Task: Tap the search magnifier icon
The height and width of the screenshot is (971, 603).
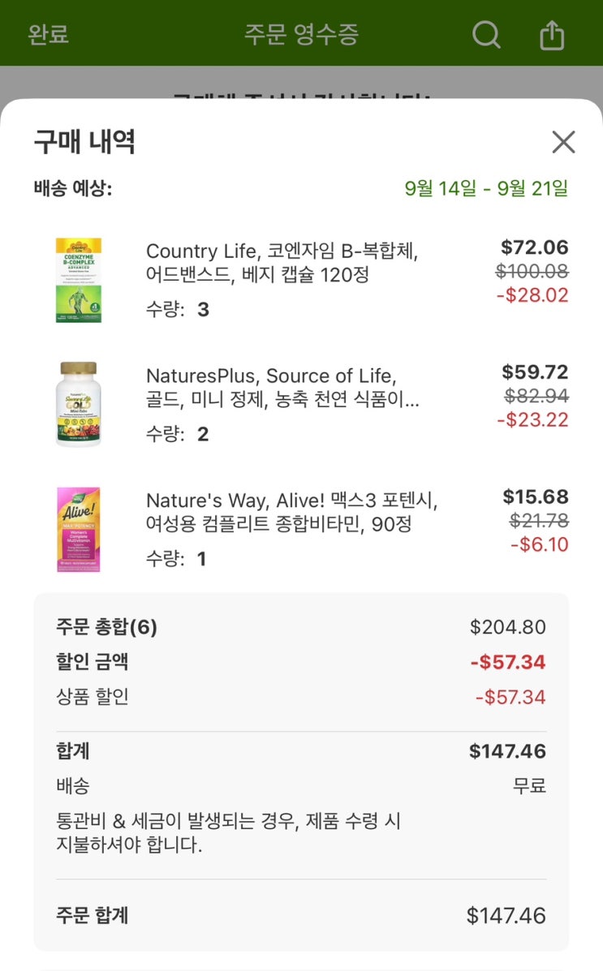Action: 486,35
